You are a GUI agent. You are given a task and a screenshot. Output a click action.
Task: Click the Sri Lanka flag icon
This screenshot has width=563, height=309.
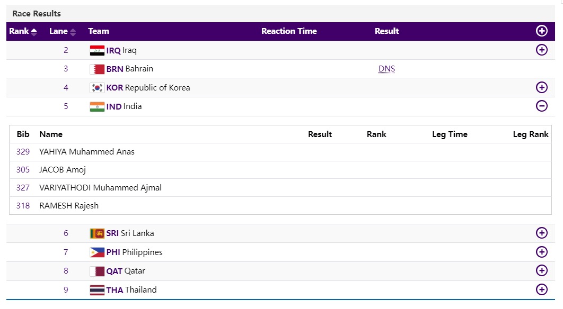coord(97,234)
